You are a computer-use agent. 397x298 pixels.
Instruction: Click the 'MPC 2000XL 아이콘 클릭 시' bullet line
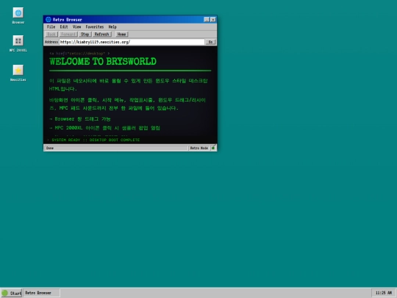(105, 128)
